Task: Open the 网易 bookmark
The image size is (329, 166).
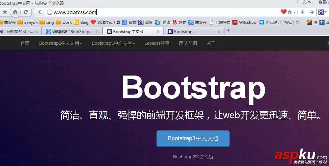Action: 179,22
